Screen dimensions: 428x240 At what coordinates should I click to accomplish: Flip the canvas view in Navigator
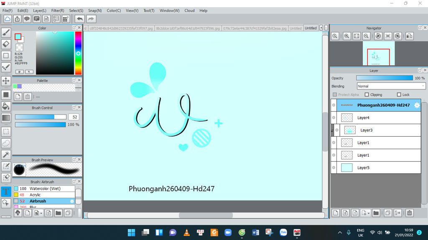(x=410, y=36)
